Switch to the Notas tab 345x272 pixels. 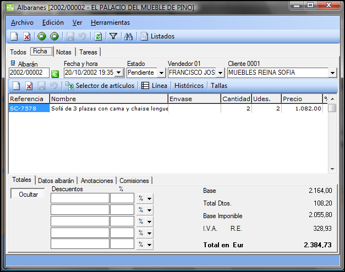pyautogui.click(x=64, y=52)
